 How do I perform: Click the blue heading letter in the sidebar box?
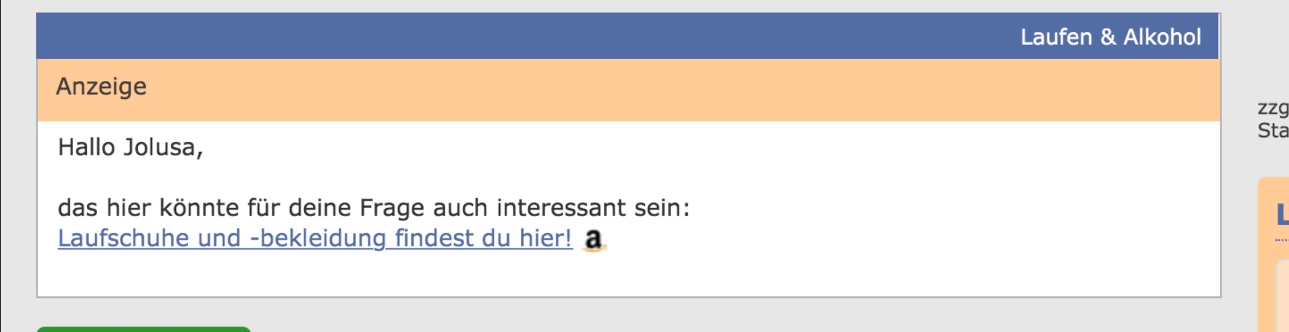click(x=1282, y=216)
